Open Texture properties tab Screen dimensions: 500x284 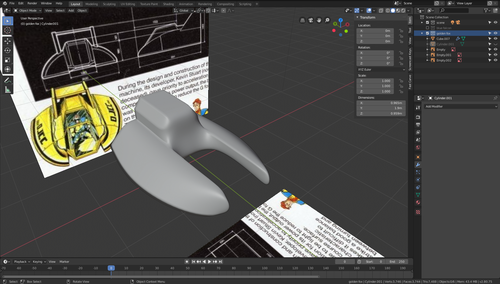click(418, 212)
